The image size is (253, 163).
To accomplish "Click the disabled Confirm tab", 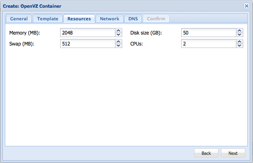I will coord(156,19).
